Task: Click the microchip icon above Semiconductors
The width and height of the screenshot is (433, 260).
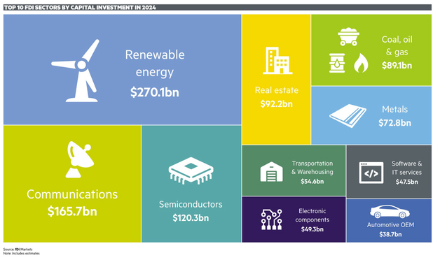Action: pos(191,171)
